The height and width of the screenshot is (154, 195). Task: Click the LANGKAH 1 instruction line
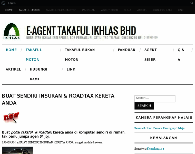click(x=53, y=142)
